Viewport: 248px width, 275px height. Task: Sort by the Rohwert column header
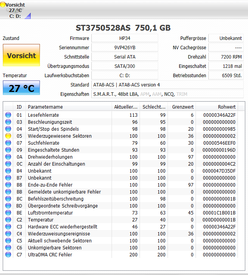click(217, 107)
